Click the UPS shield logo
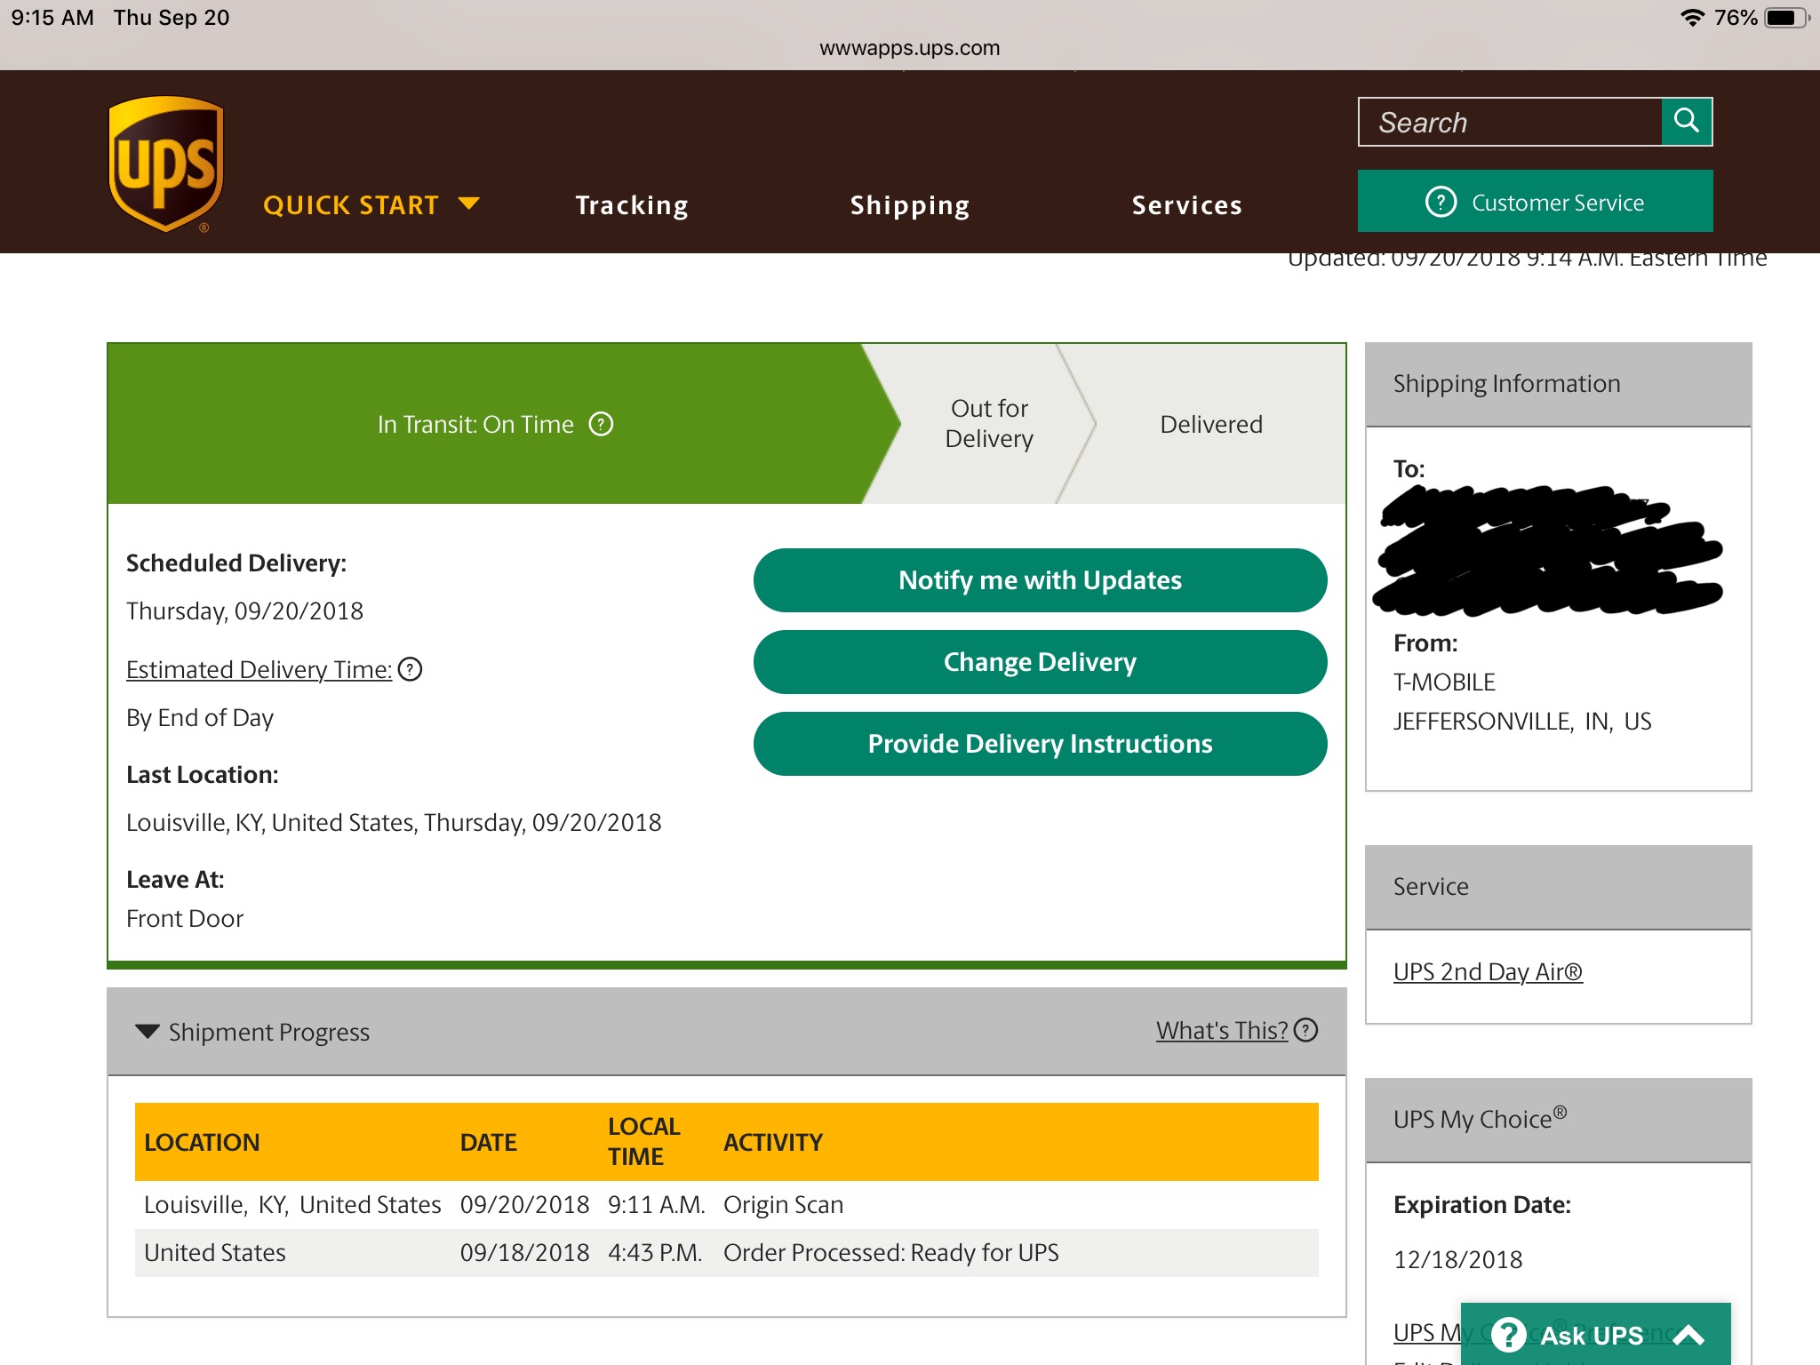 [x=166, y=164]
